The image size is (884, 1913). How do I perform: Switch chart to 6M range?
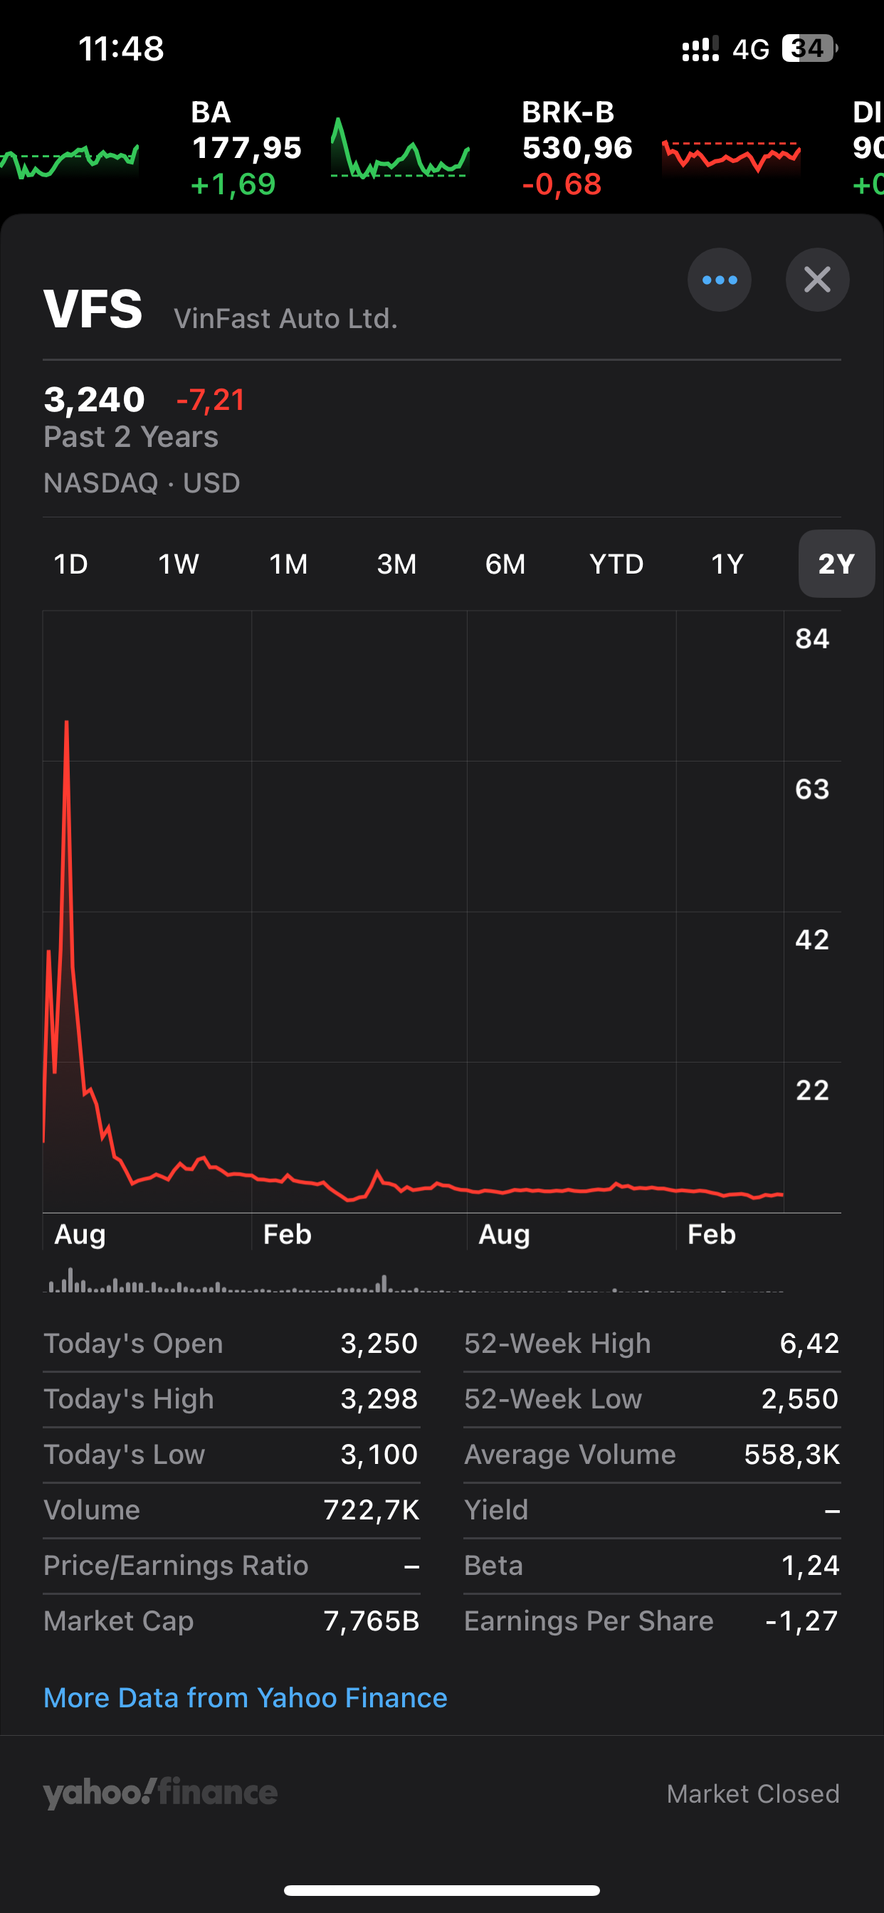click(x=505, y=564)
